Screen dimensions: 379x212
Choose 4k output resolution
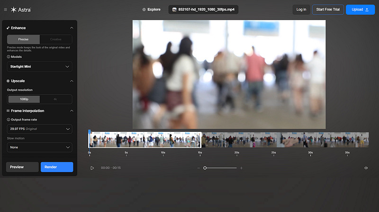coord(55,99)
